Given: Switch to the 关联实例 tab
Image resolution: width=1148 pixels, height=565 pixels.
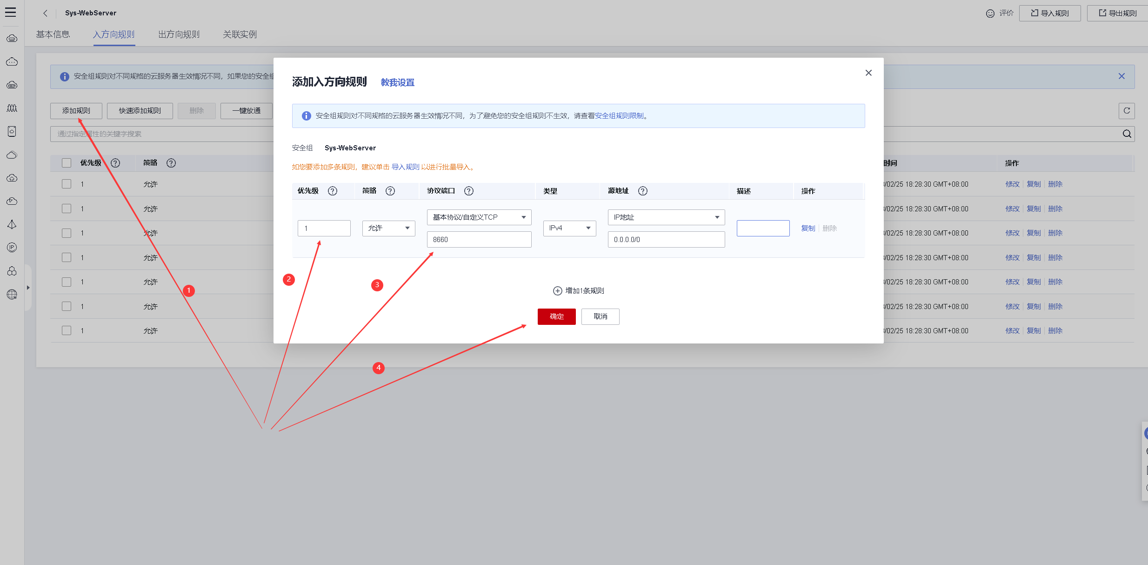Looking at the screenshot, I should [240, 34].
